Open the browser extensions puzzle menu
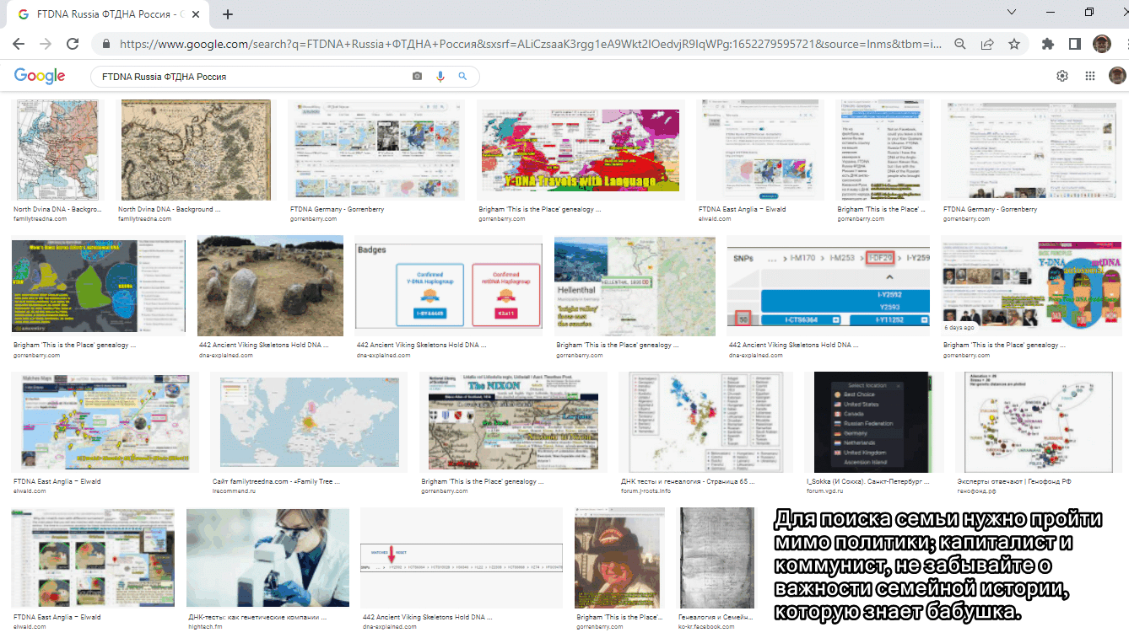This screenshot has height=638, width=1129. 1048,44
